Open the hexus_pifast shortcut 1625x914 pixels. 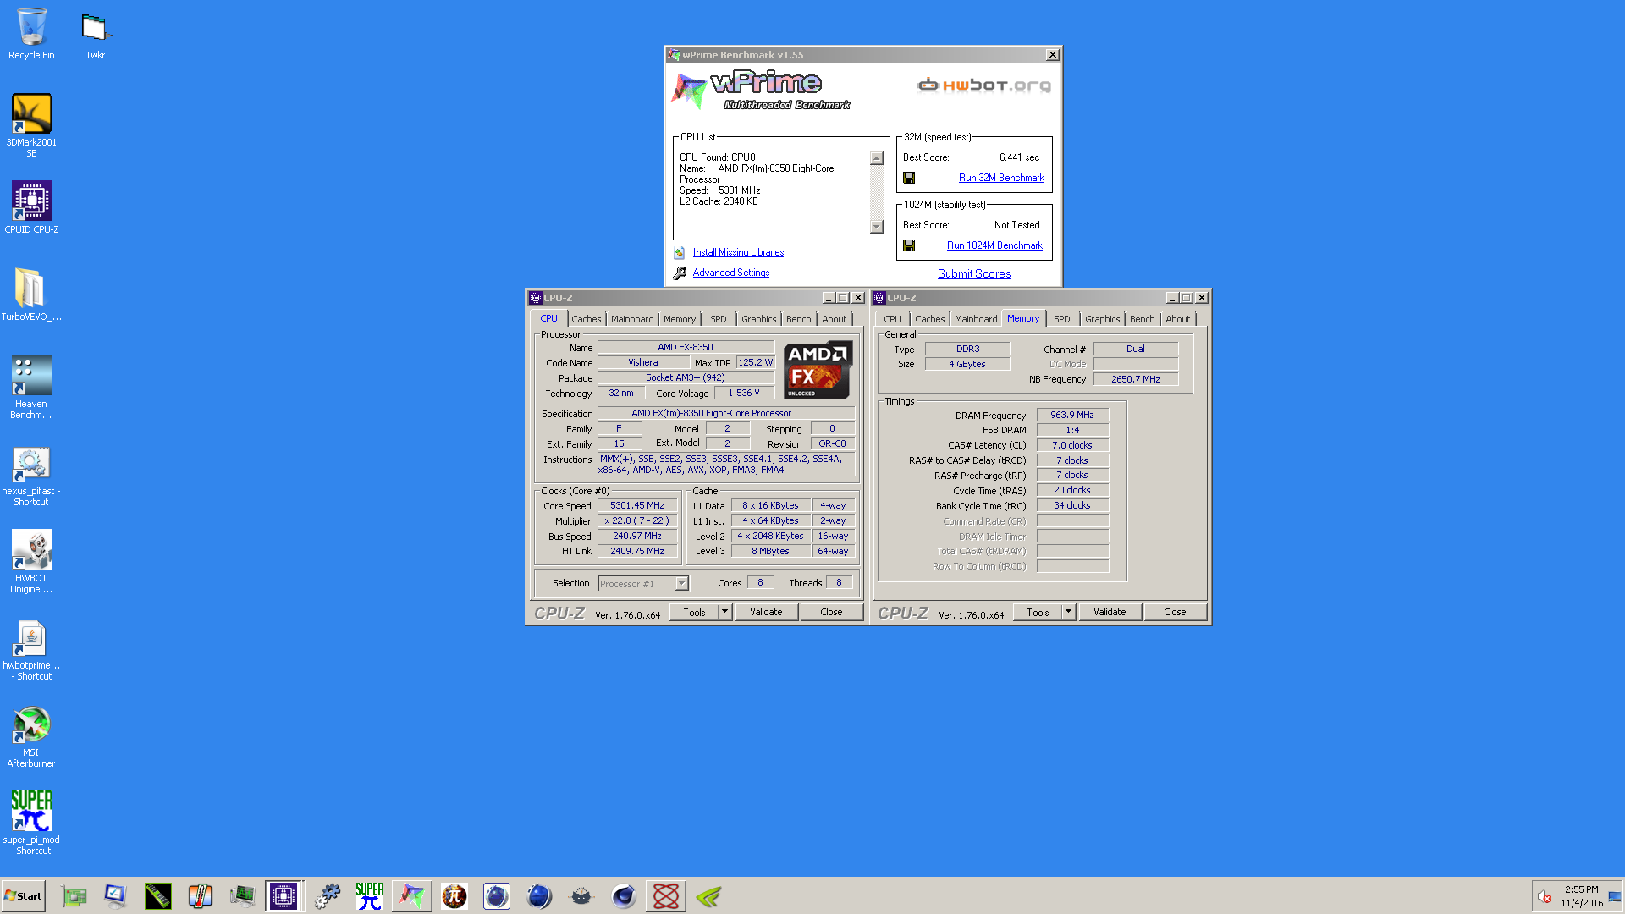31,476
